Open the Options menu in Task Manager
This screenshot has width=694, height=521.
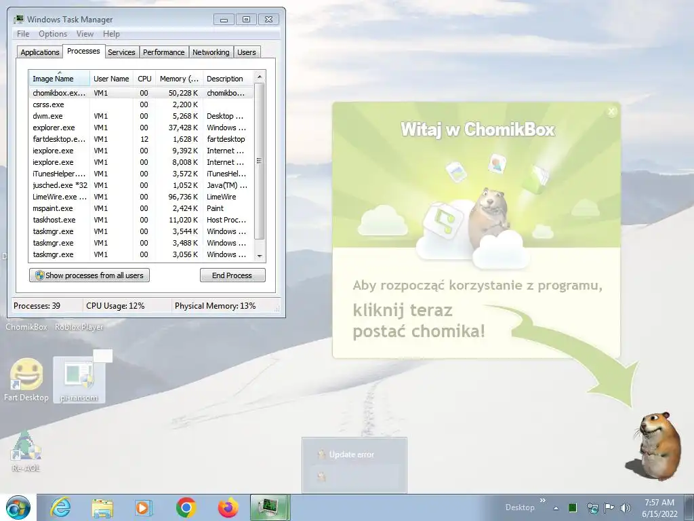coord(53,34)
